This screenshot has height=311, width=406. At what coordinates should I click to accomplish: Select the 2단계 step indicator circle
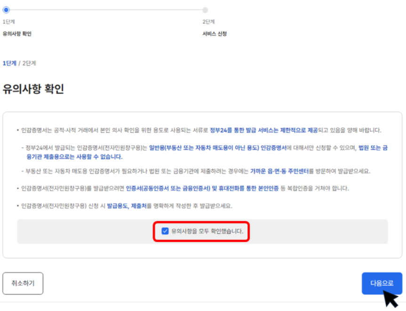click(x=205, y=10)
